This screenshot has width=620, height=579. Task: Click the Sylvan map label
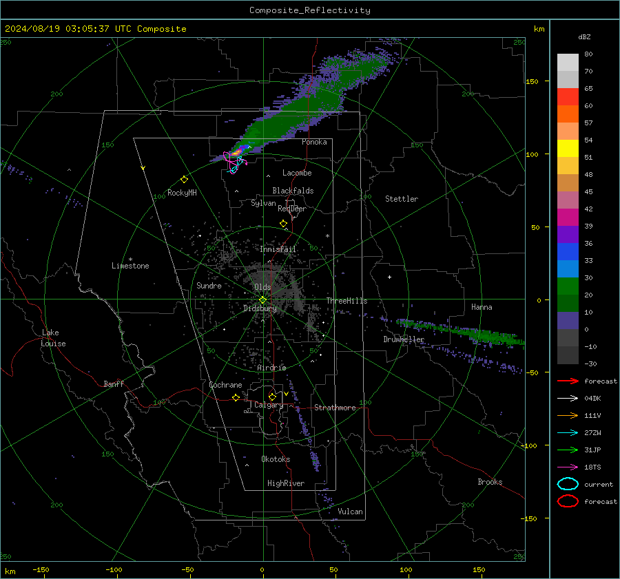pos(263,203)
